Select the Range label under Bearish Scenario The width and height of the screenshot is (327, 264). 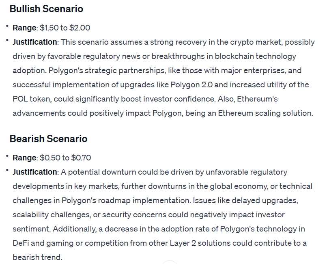(x=24, y=158)
